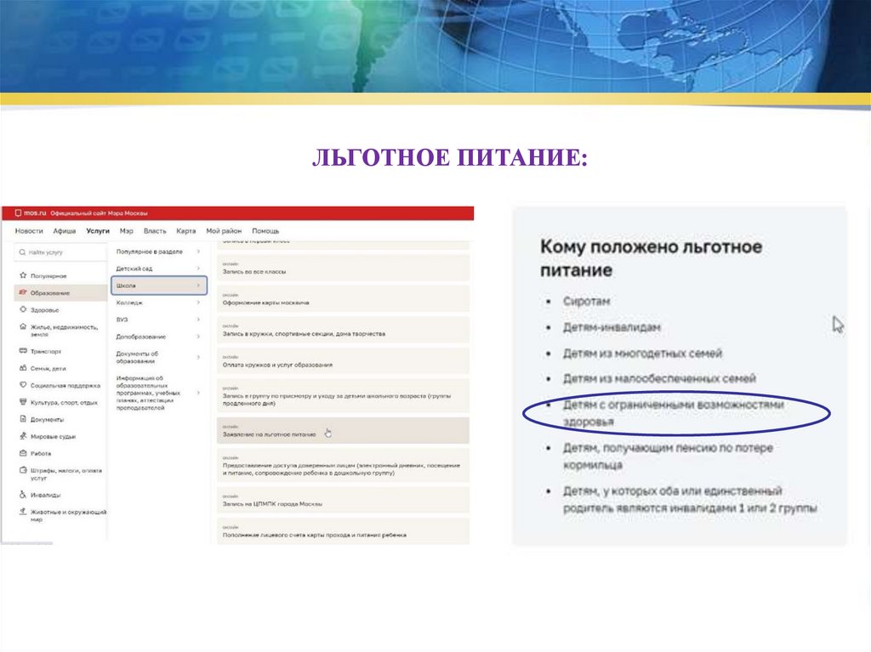This screenshot has width=871, height=652.
Task: Expand the Допобразование chevron
Action: [x=198, y=337]
